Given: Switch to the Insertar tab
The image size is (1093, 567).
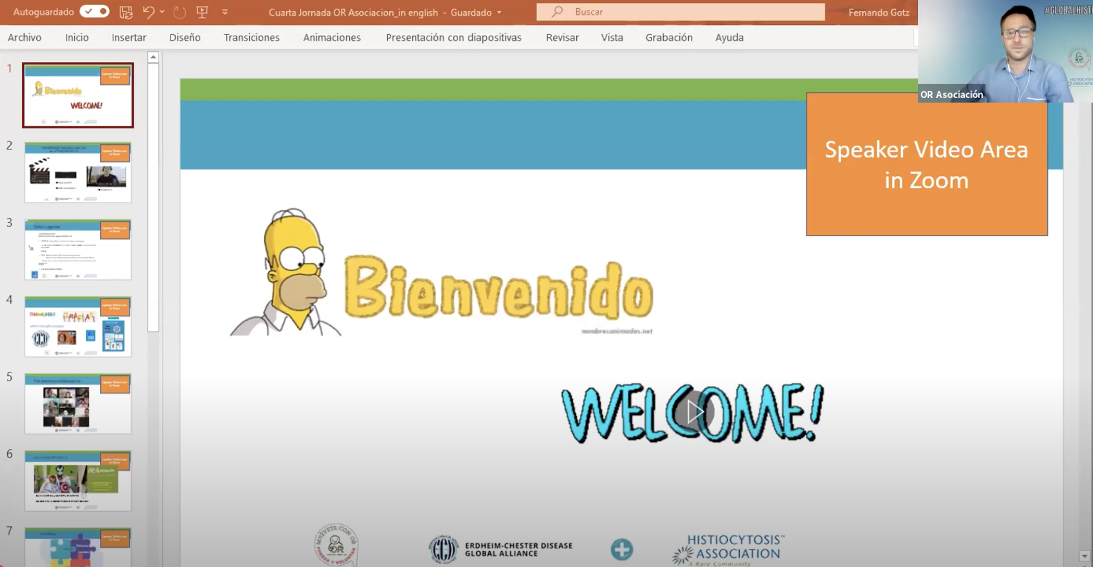Looking at the screenshot, I should point(129,37).
